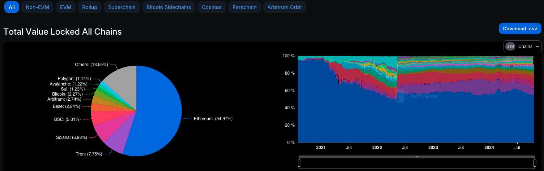The image size is (544, 171).
Task: Click the Solana: (6.98%) label
Action: coord(71,137)
